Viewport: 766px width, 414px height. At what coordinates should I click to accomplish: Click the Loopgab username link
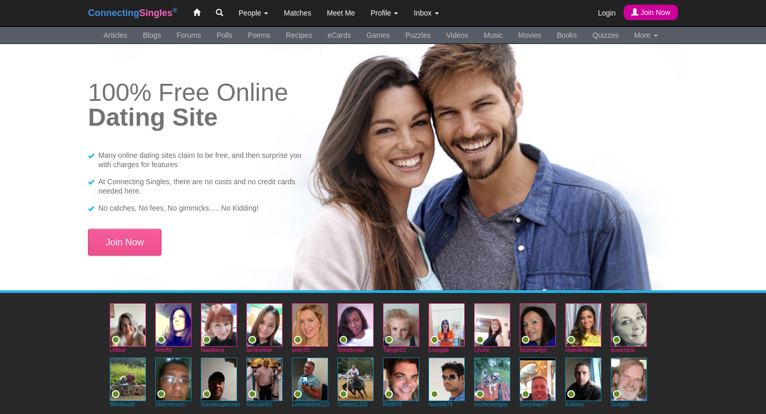click(438, 350)
